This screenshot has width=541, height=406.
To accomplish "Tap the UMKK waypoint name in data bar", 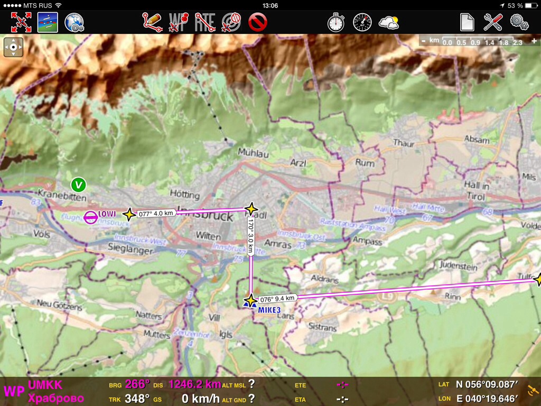I will 45,385.
